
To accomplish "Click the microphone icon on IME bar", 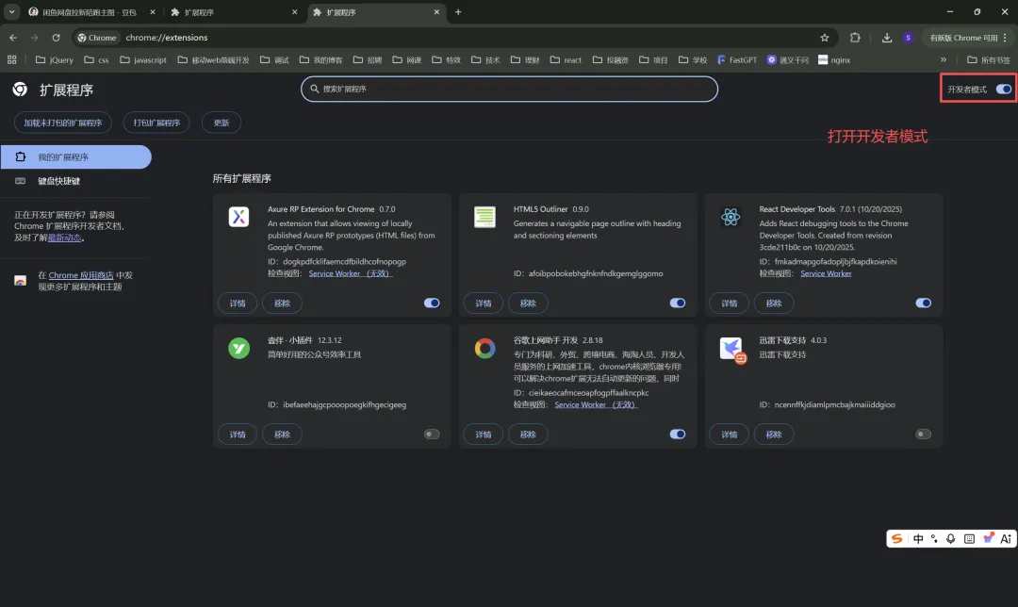I will click(950, 539).
